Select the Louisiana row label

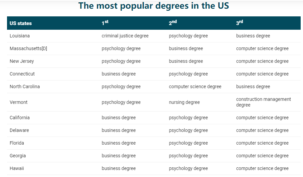[x=20, y=36]
